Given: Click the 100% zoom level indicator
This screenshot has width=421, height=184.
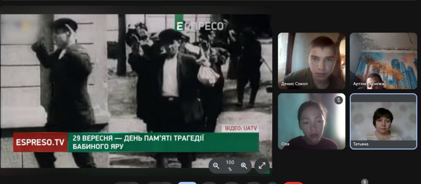Looking at the screenshot, I should point(230,166).
